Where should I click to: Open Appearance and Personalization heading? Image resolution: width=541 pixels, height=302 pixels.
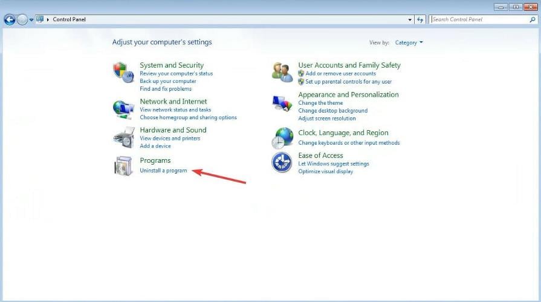(x=348, y=94)
